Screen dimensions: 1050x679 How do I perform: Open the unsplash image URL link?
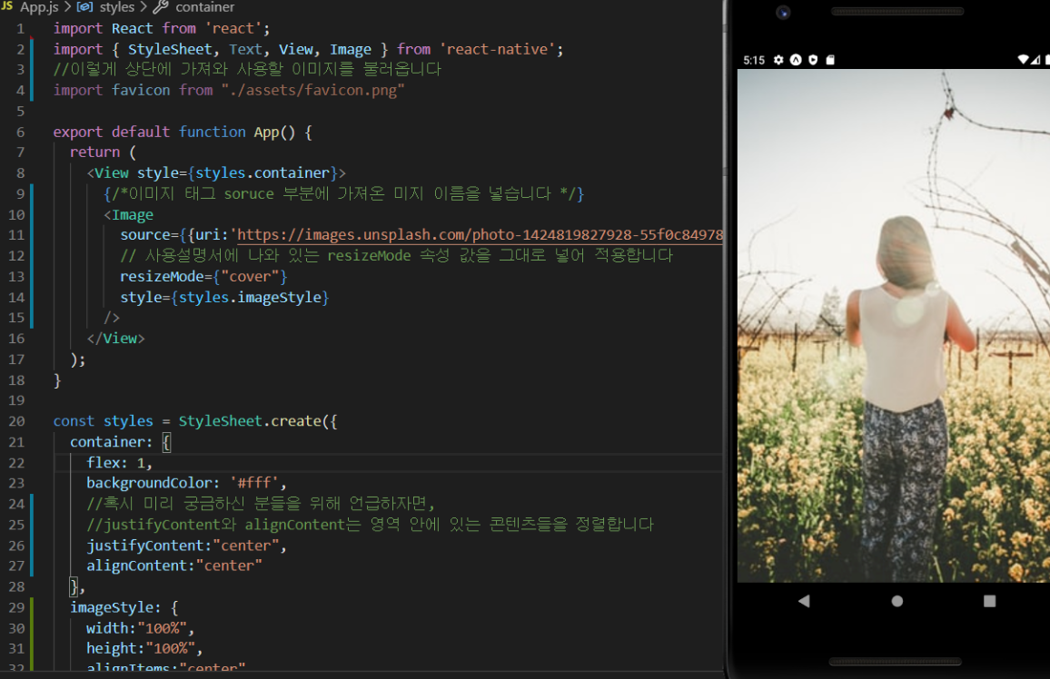(x=480, y=235)
